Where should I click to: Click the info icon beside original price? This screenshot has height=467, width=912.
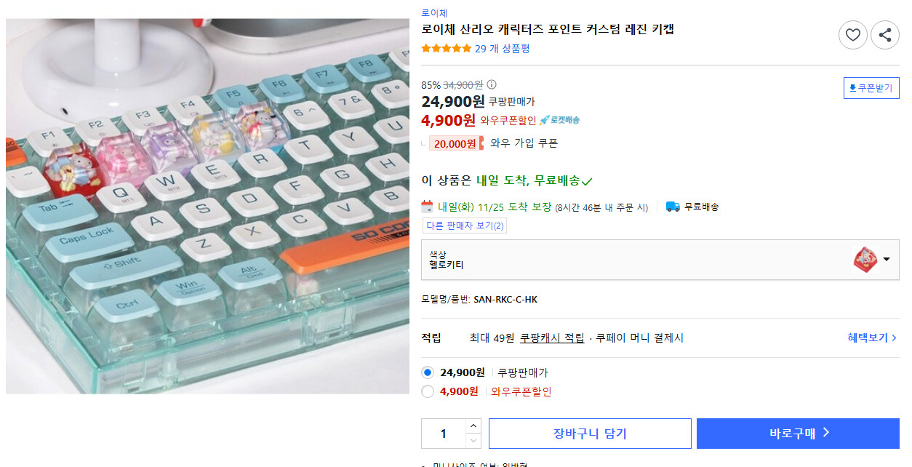[x=492, y=84]
